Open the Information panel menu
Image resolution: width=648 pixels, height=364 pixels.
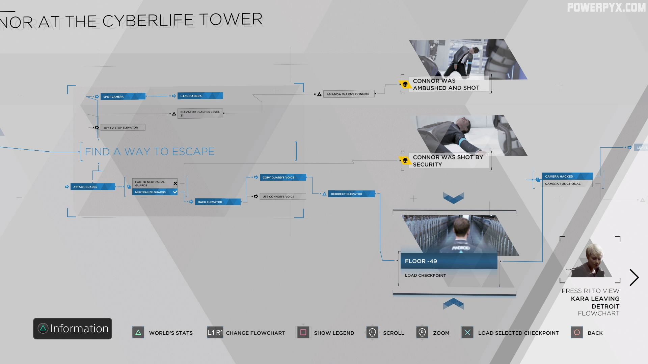(73, 329)
